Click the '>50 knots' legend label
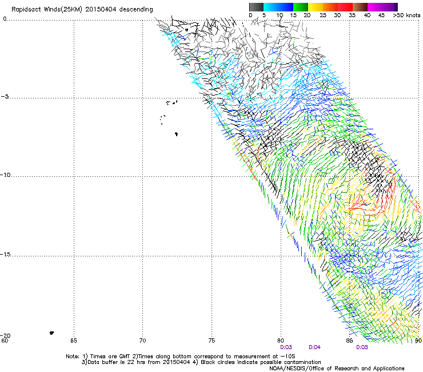The width and height of the screenshot is (423, 372). (406, 15)
